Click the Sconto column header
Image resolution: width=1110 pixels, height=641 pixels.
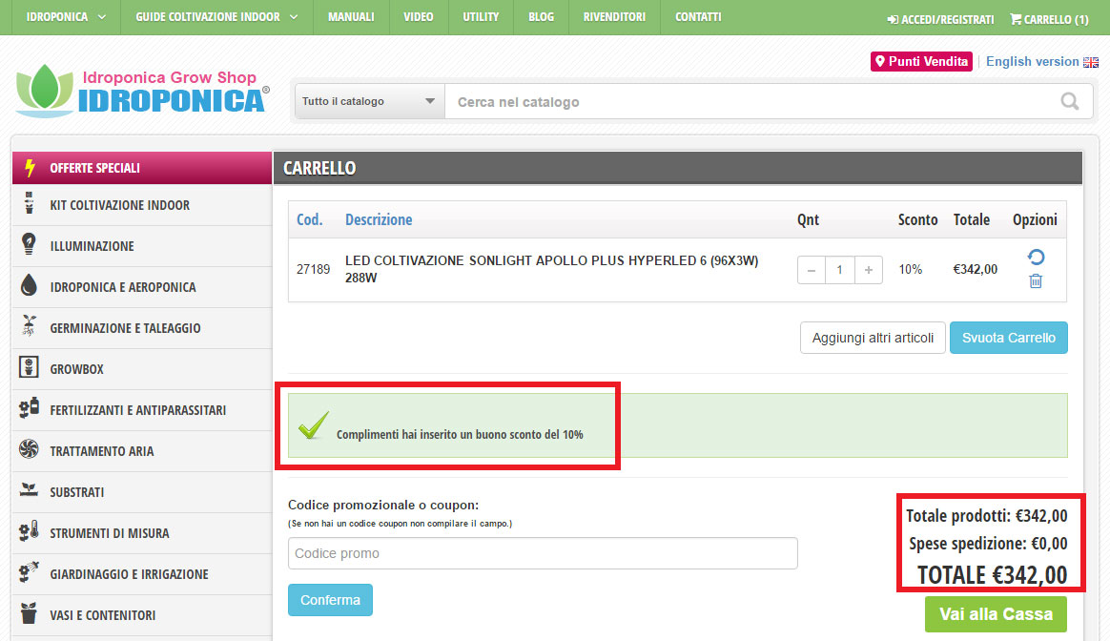[917, 219]
